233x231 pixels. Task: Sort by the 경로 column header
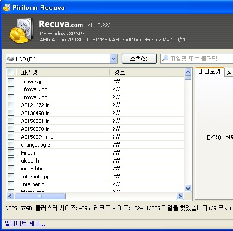click(x=147, y=72)
